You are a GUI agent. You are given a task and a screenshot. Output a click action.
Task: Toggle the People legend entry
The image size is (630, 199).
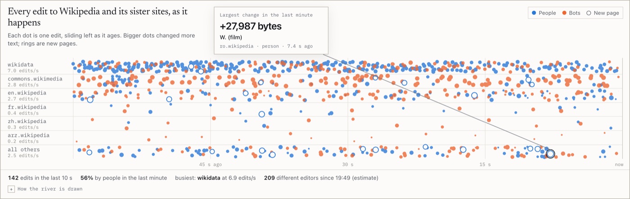(x=544, y=13)
